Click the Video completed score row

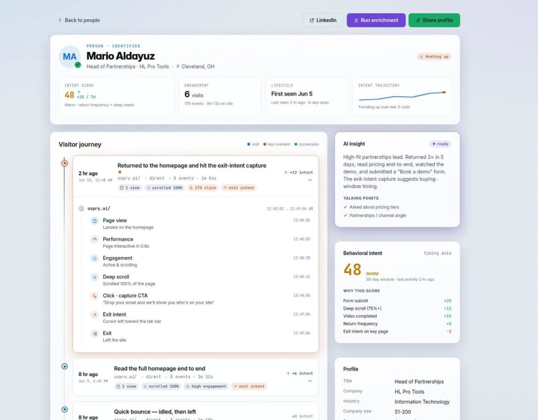tap(398, 316)
